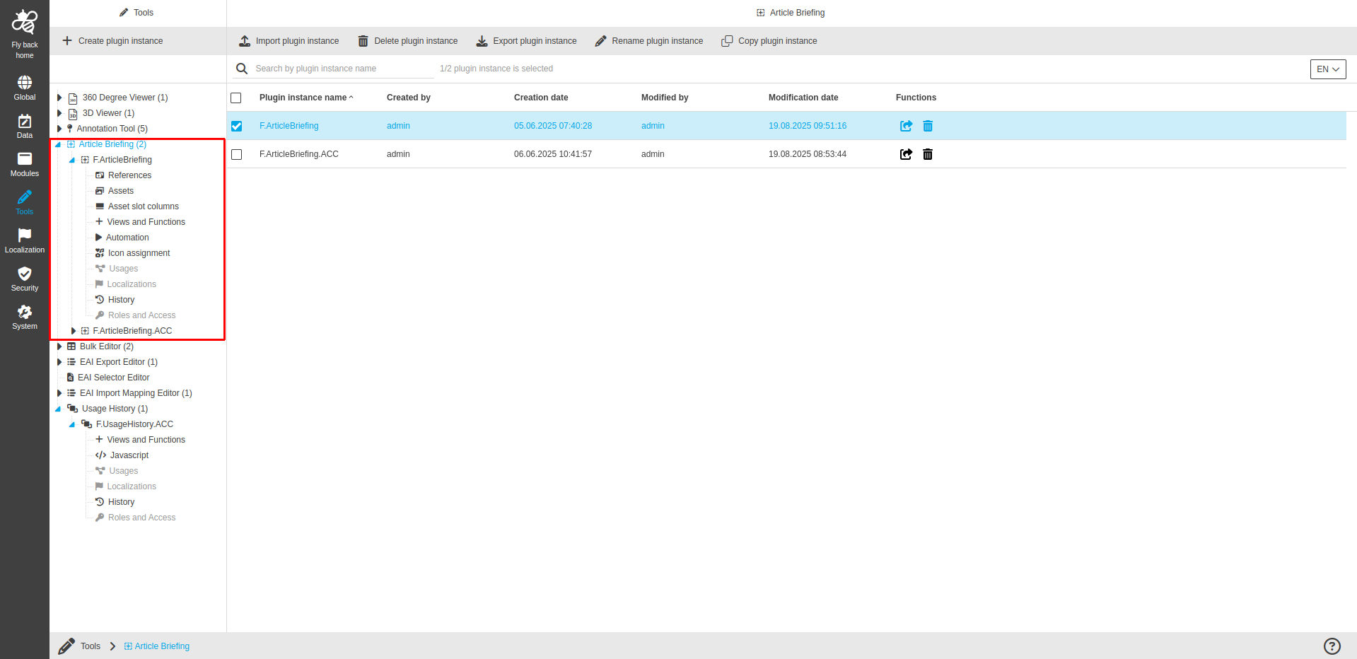Image resolution: width=1357 pixels, height=659 pixels.
Task: Click the Fly back home bee icon
Action: (x=25, y=22)
